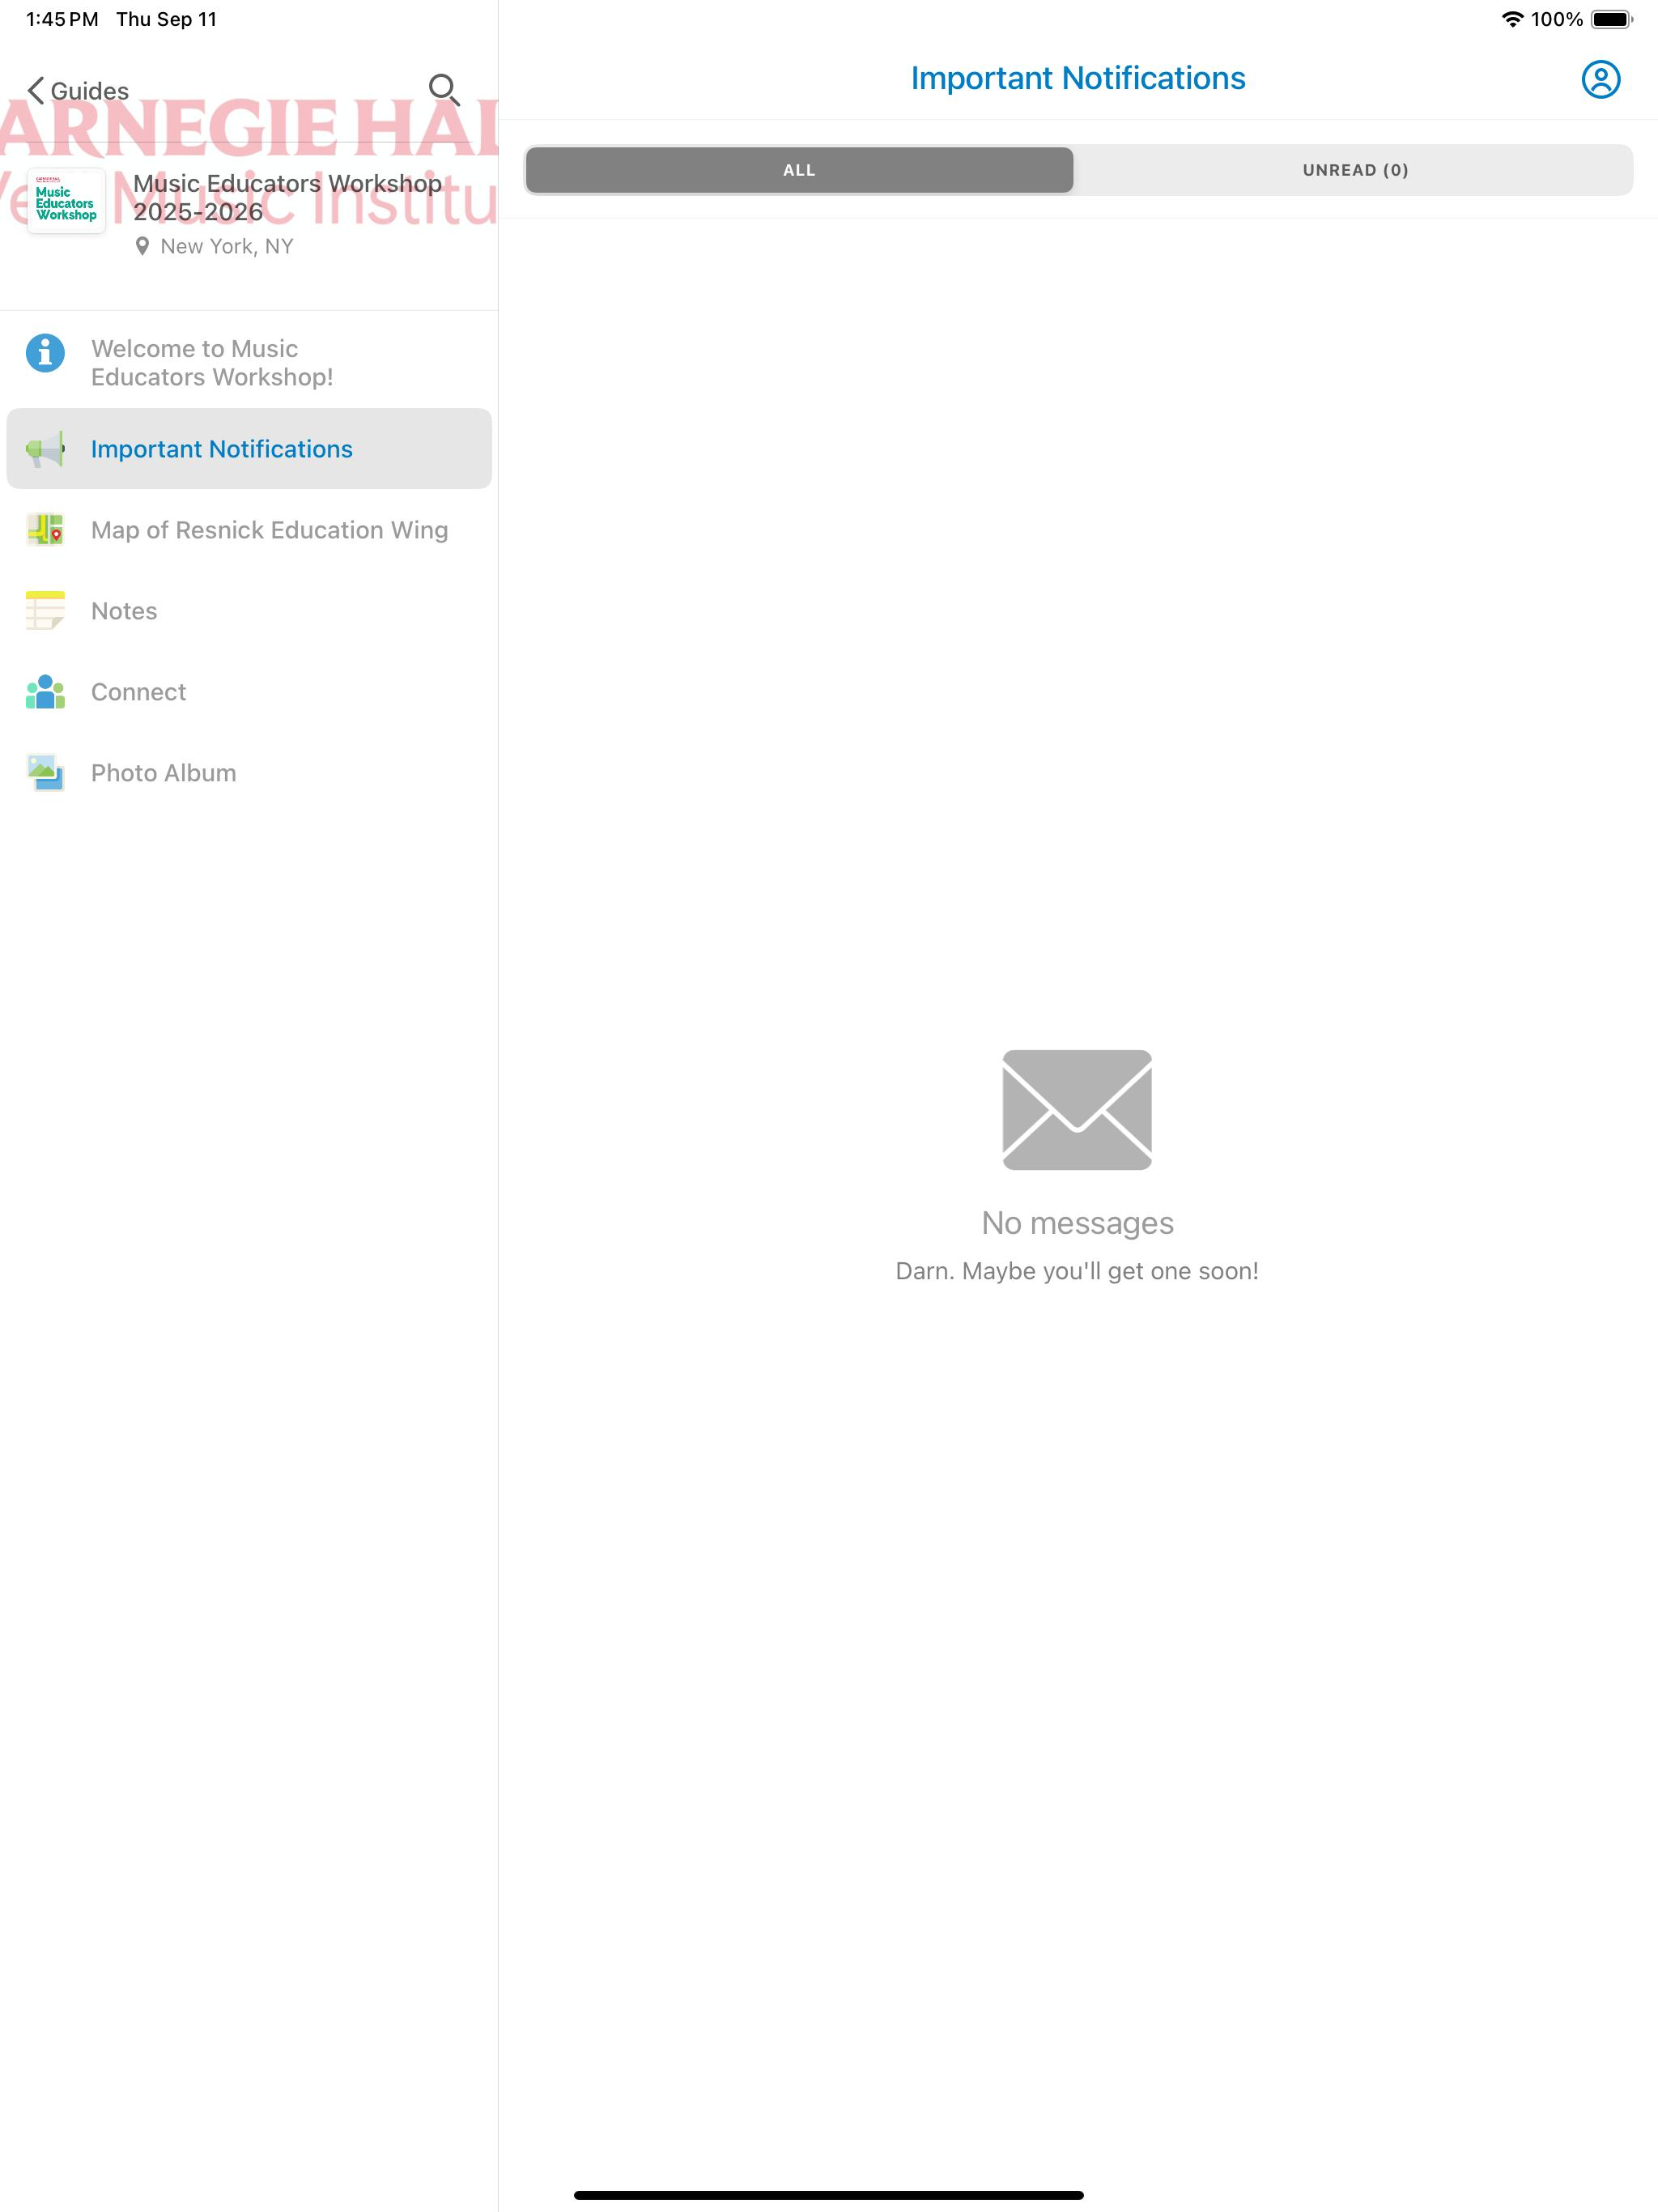This screenshot has height=2212, width=1658.
Task: Click the location pin icon
Action: [142, 246]
